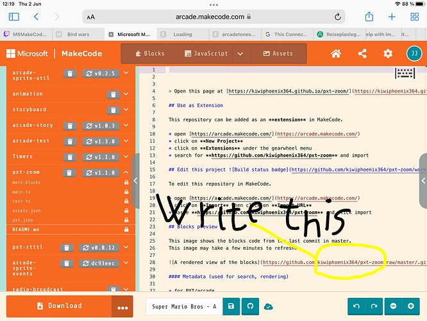
Task: Open more download options ellipsis
Action: [122, 308]
